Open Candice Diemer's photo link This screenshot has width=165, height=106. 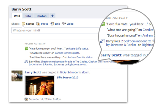click(x=67, y=53)
